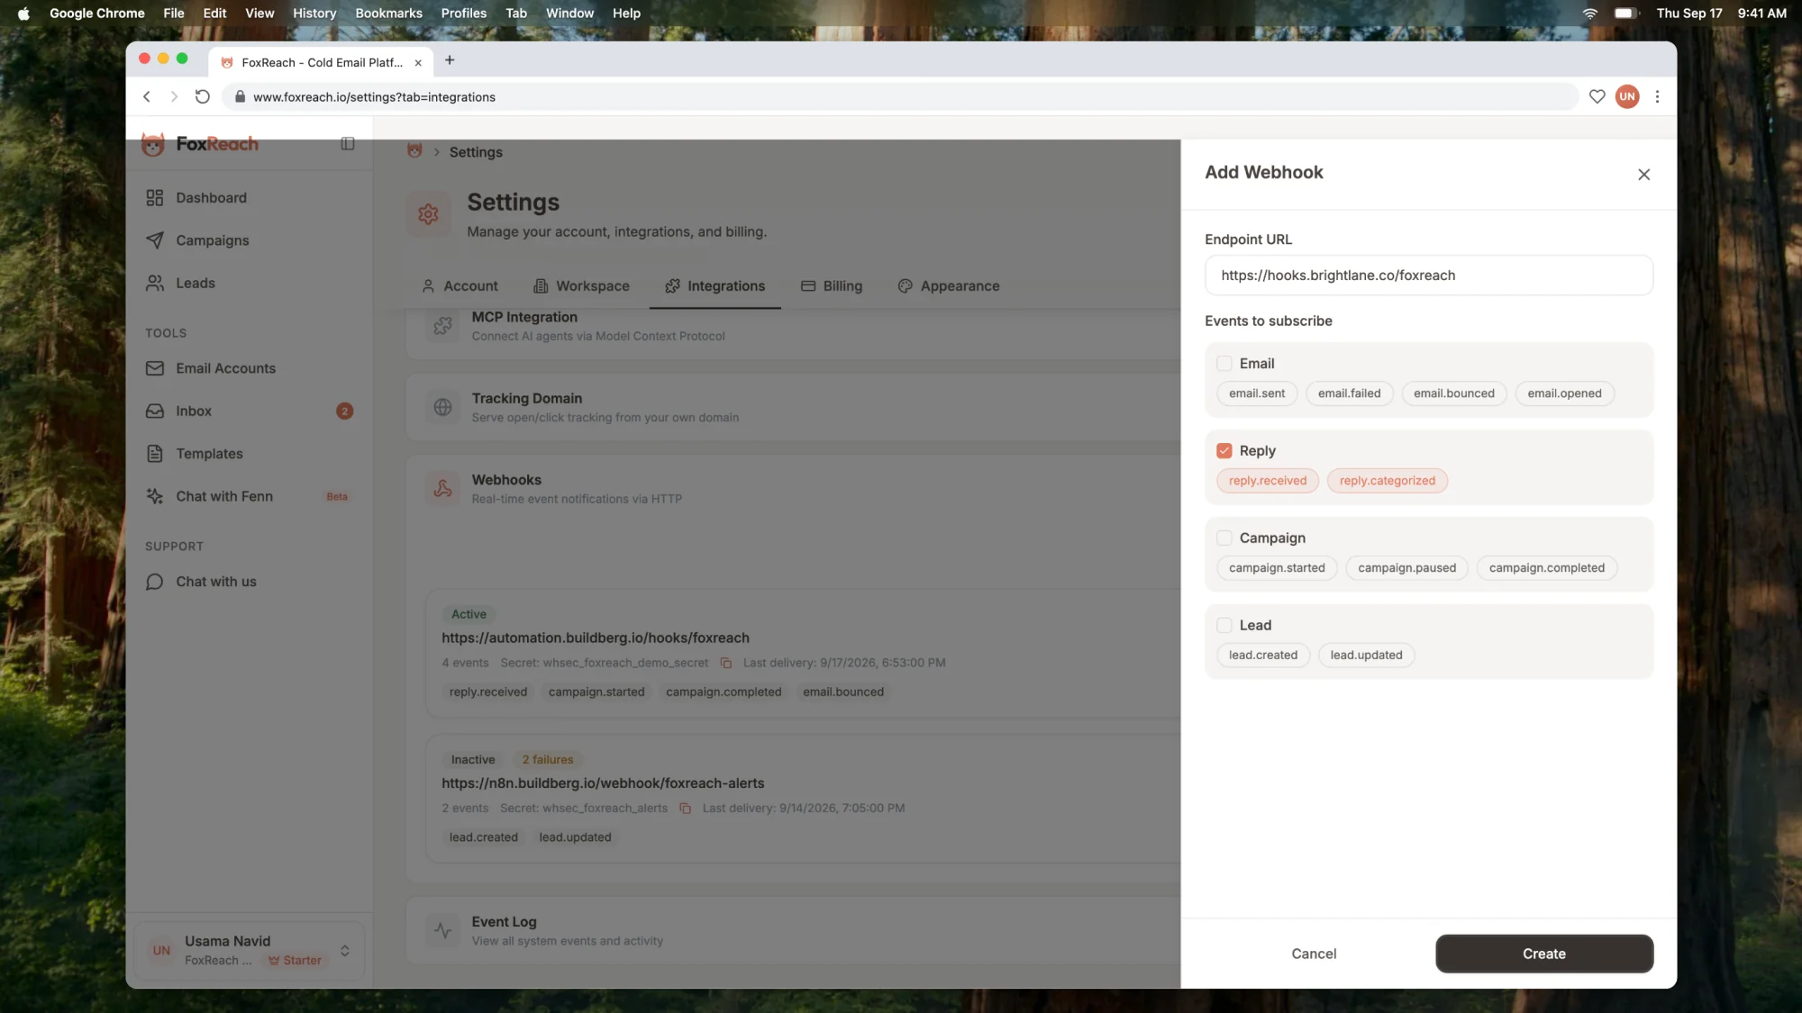
Task: Open the Profiles menu
Action: point(463,14)
